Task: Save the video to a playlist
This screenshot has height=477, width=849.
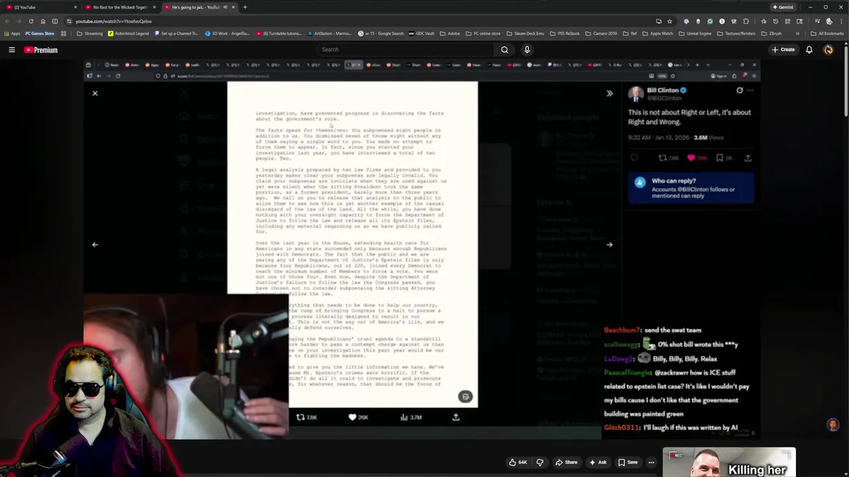Action: pyautogui.click(x=627, y=462)
